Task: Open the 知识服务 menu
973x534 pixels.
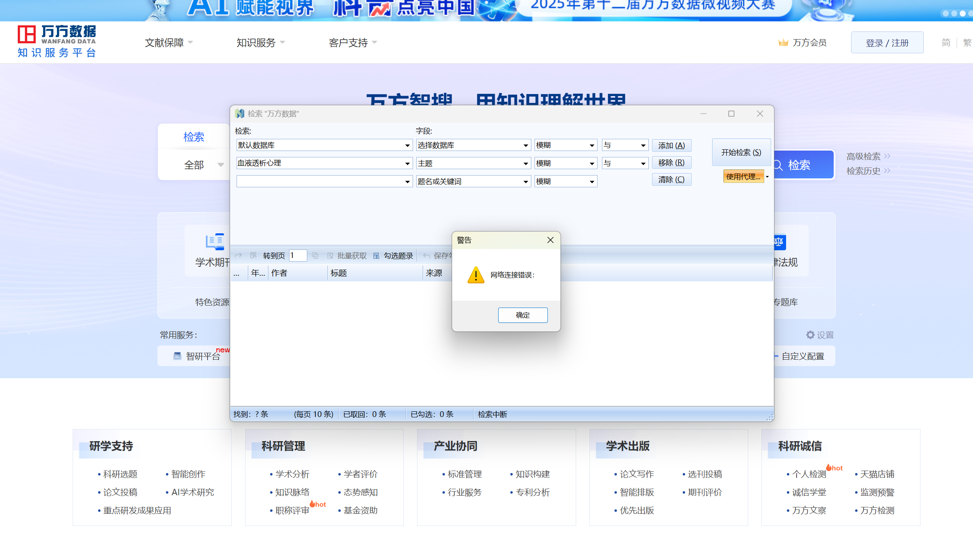Action: point(260,42)
